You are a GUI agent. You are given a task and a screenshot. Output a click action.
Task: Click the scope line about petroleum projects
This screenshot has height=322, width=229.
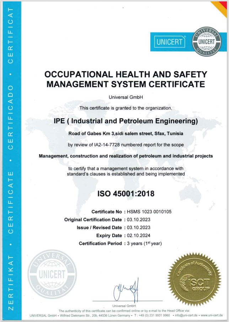[x=125, y=156]
